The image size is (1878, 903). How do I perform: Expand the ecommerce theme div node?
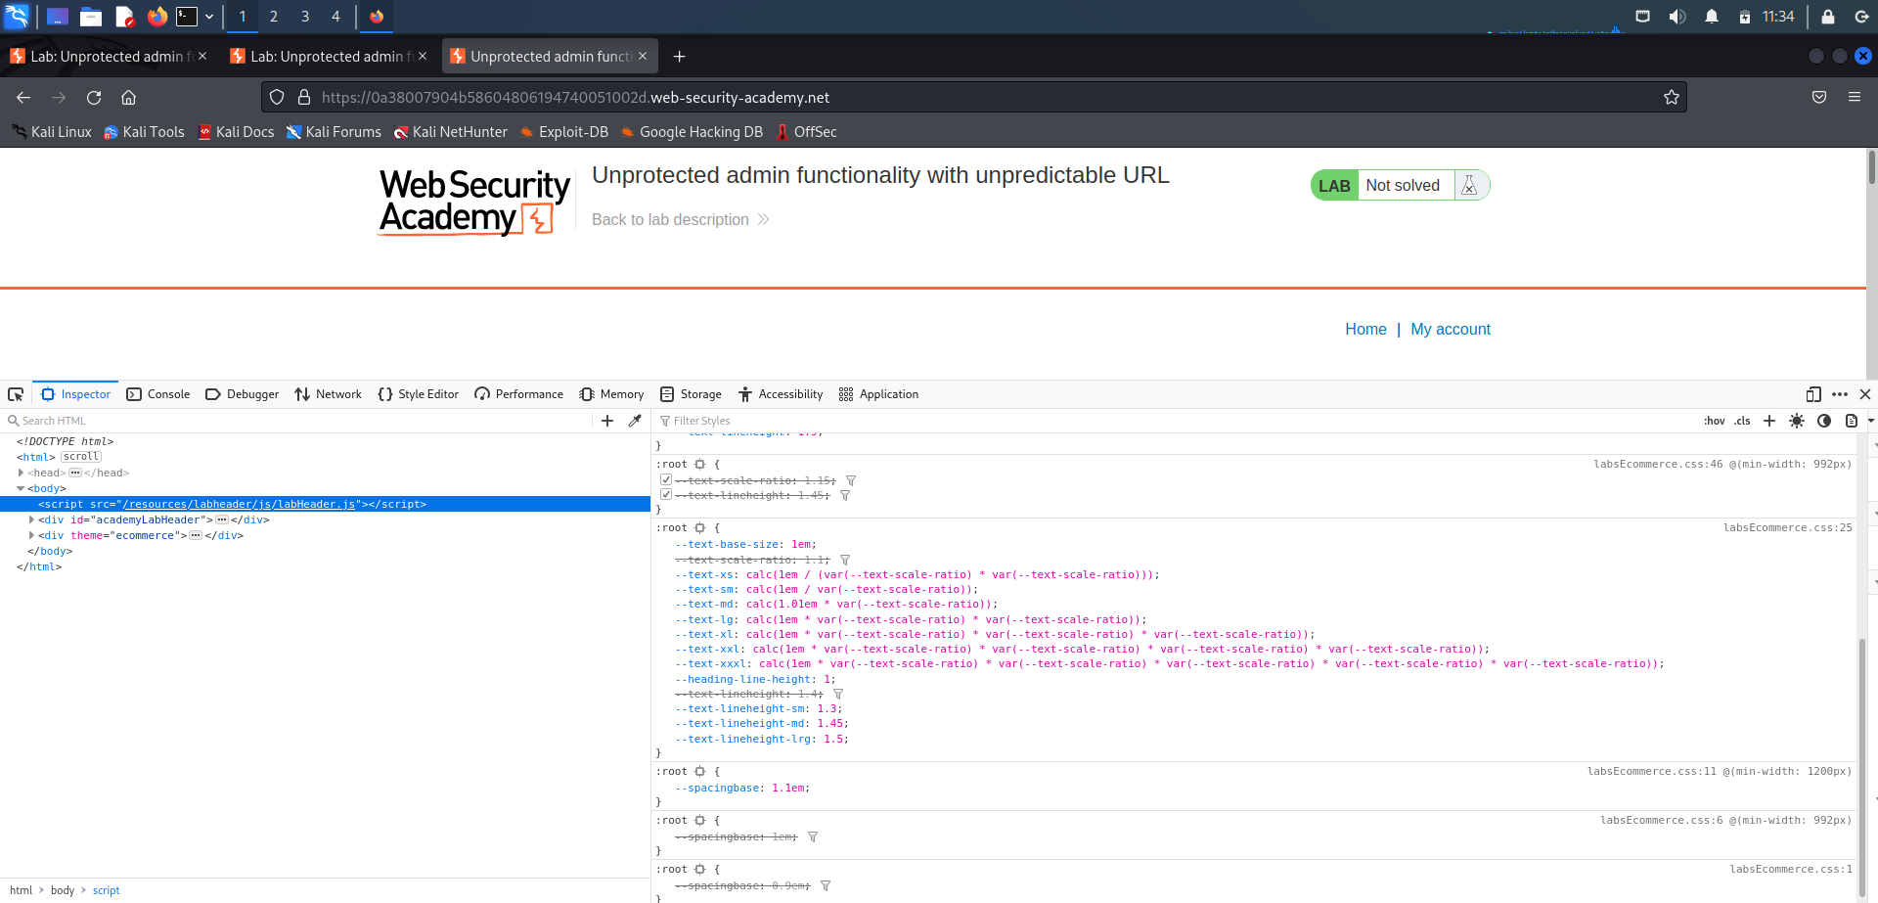tap(31, 535)
